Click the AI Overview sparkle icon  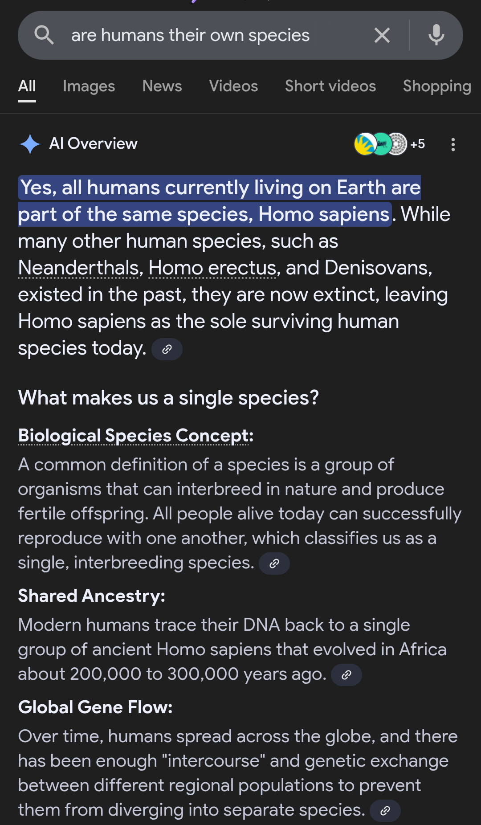[x=30, y=144]
